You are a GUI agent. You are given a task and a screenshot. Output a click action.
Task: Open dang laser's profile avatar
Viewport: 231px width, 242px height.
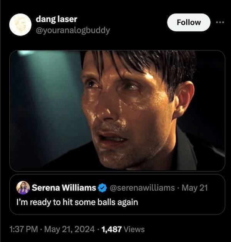pyautogui.click(x=20, y=25)
